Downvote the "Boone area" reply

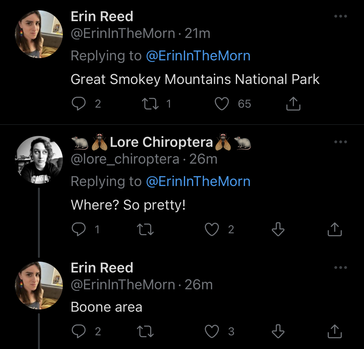tap(278, 332)
